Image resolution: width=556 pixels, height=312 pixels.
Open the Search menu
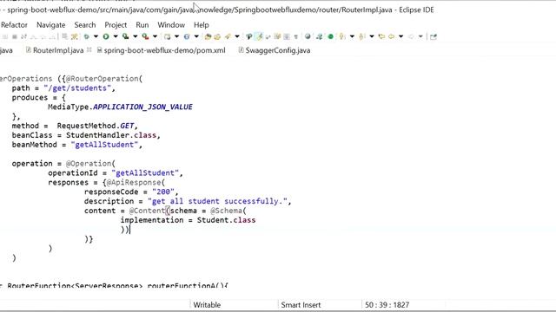[x=85, y=25]
